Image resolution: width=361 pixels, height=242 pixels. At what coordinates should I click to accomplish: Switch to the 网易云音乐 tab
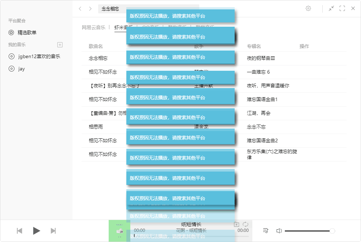[x=93, y=27]
